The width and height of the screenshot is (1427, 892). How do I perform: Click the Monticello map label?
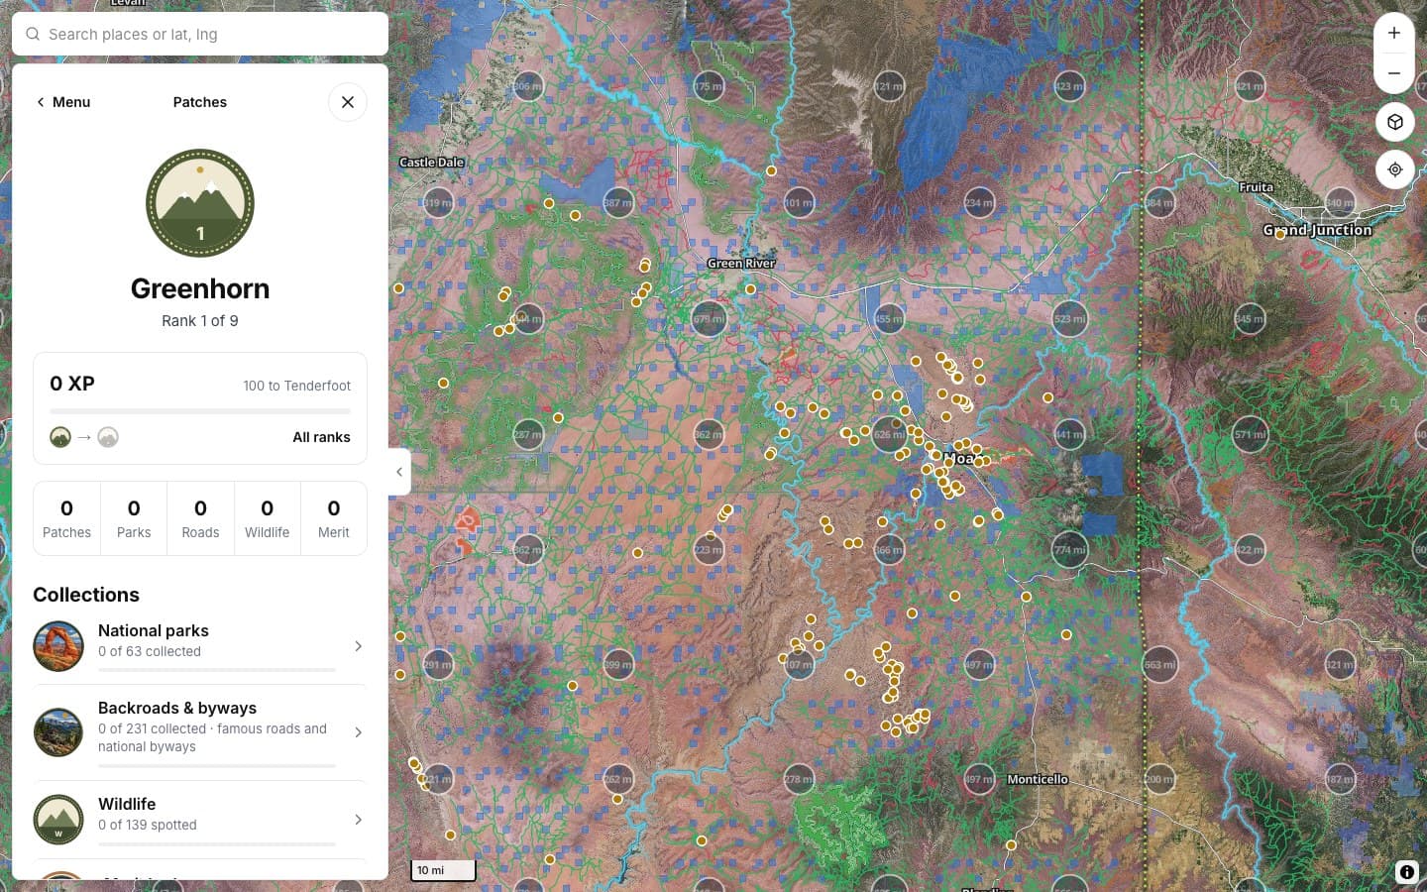pyautogui.click(x=1038, y=779)
